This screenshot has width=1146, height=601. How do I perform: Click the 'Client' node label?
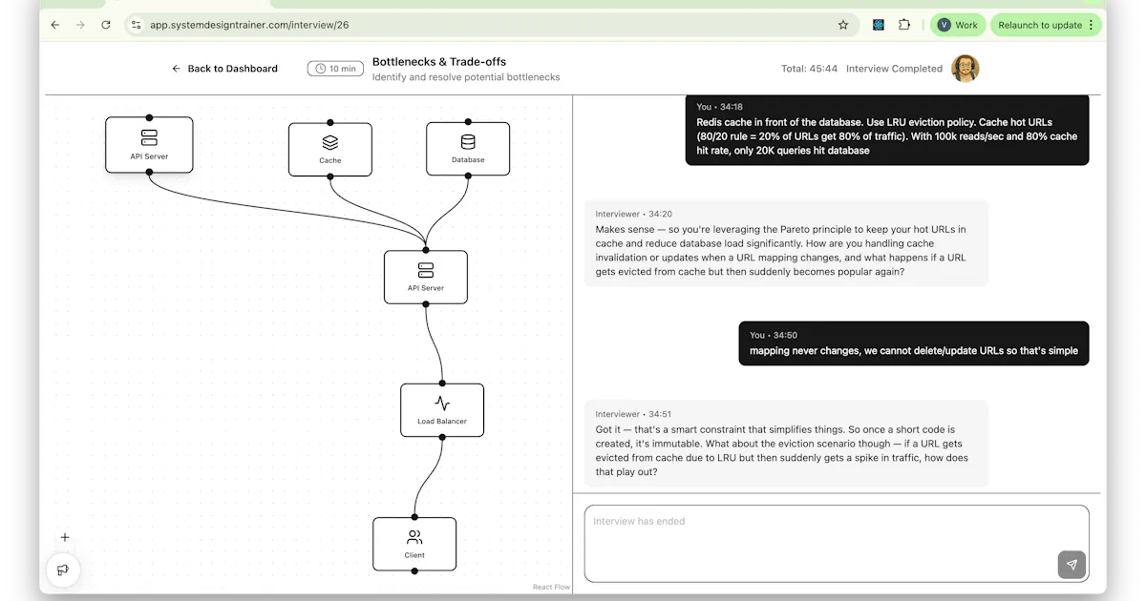(x=414, y=555)
